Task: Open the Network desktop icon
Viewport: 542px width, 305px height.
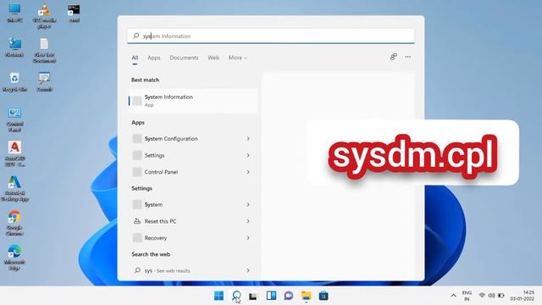Action: (14, 47)
